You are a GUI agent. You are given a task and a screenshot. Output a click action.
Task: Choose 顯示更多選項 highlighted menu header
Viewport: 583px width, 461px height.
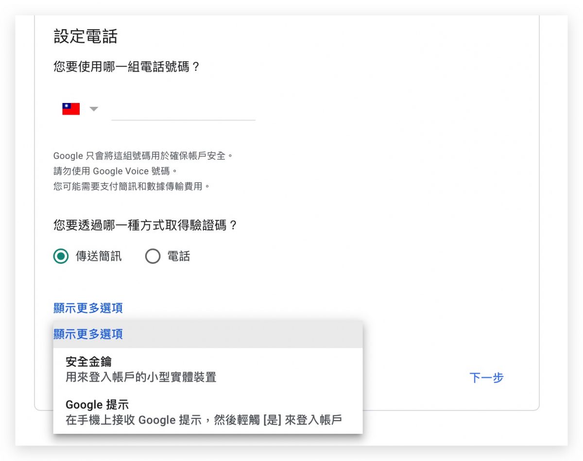(x=208, y=334)
